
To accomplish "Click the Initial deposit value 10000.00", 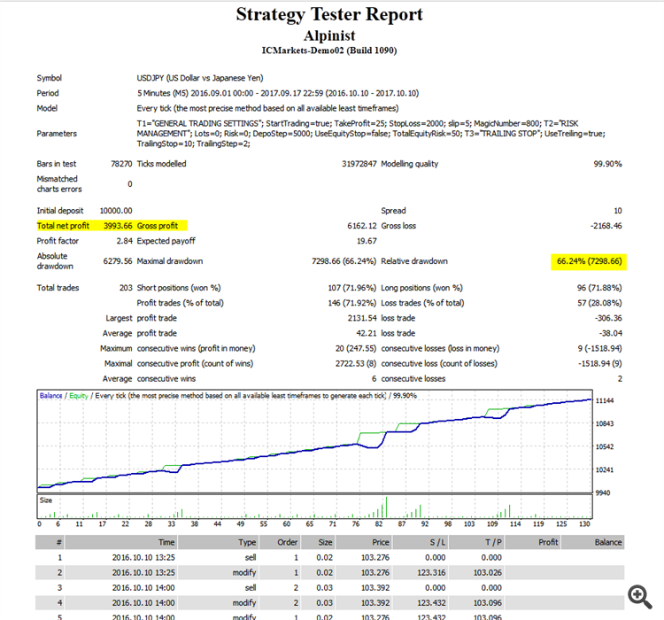I will (116, 211).
